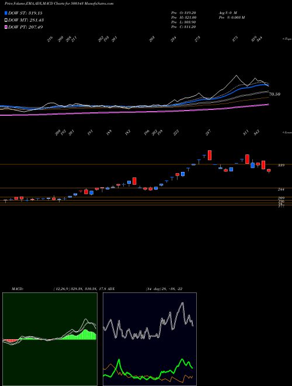292x386 pixels.
Task: Click the last red candlestick on the right
Action: point(269,170)
